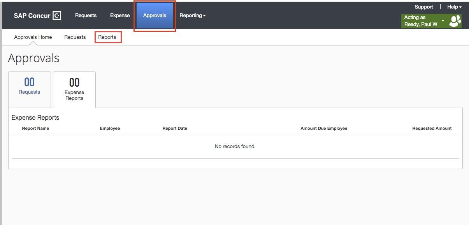The width and height of the screenshot is (469, 225).
Task: Click the No records found message
Action: [x=235, y=147]
